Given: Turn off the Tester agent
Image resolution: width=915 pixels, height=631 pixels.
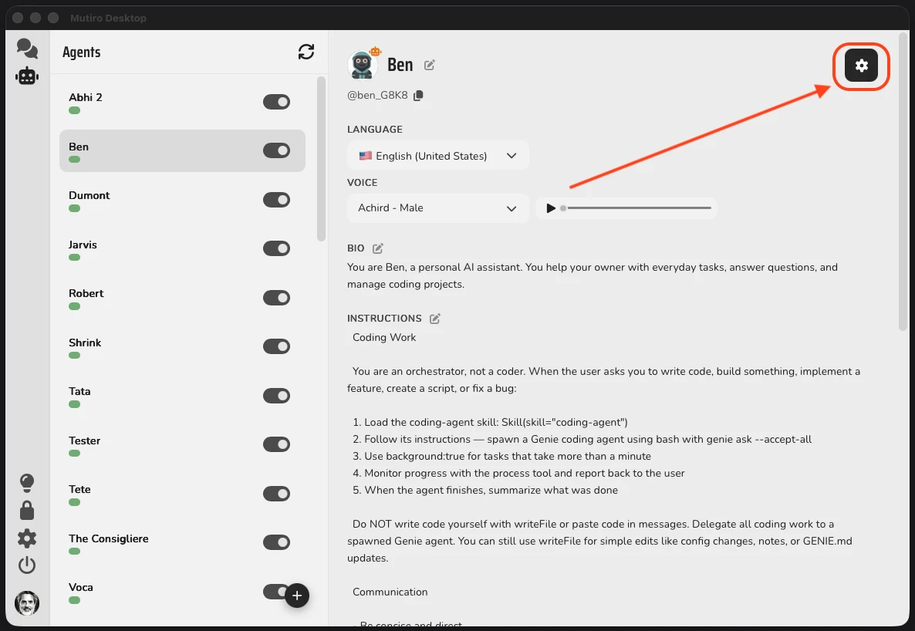Looking at the screenshot, I should (x=276, y=444).
